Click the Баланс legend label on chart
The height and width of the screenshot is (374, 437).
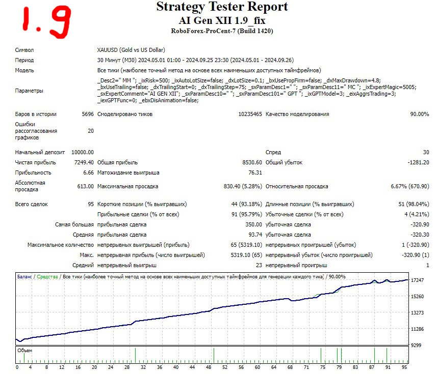[24, 277]
